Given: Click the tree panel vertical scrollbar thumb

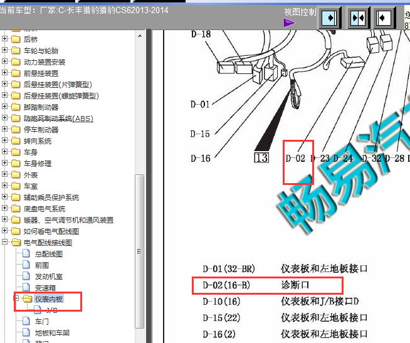Looking at the screenshot, I should point(140,251).
